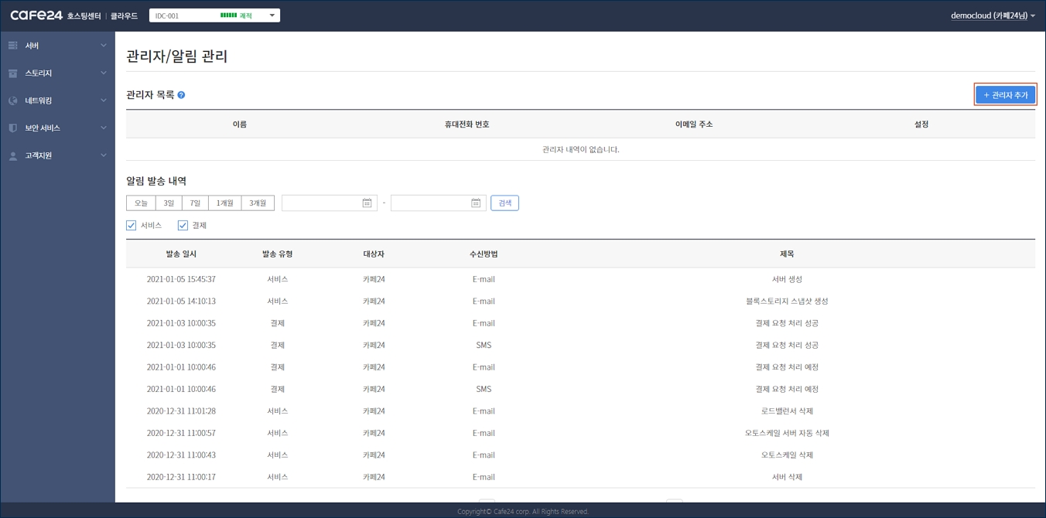
Task: Select the 1개월 period filter
Action: click(225, 203)
